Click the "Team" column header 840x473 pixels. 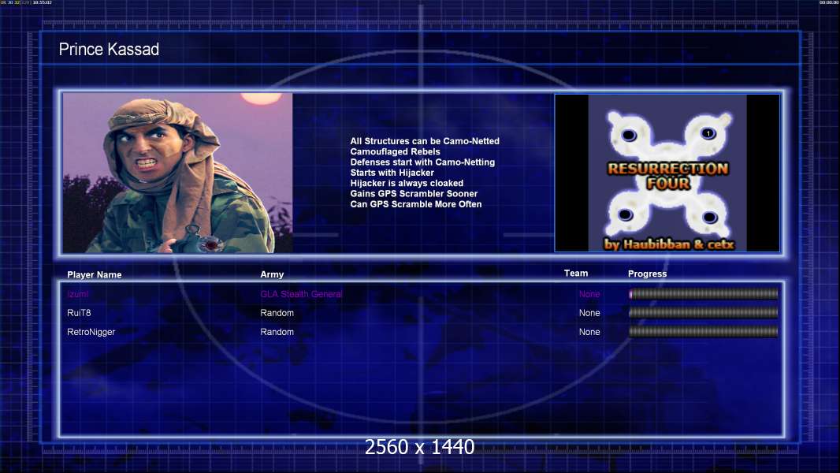pyautogui.click(x=576, y=274)
